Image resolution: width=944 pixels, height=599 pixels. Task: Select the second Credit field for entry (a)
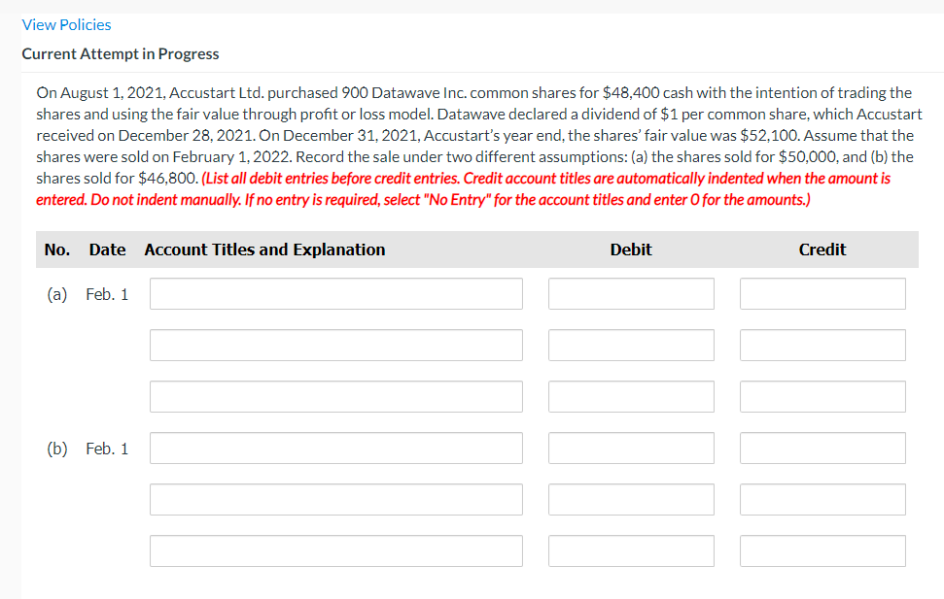pos(822,345)
